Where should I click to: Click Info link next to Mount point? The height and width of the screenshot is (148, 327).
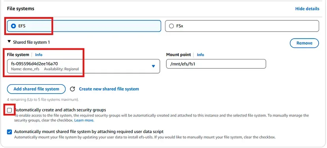coord(200,55)
